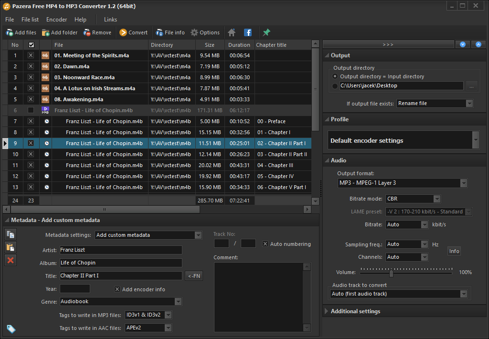Sort by the Size column header
This screenshot has height=339, width=489.
210,45
